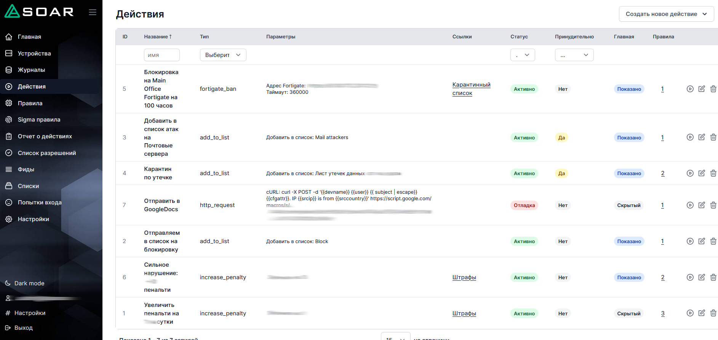Click the name filter input field
This screenshot has width=718, height=340.
162,55
